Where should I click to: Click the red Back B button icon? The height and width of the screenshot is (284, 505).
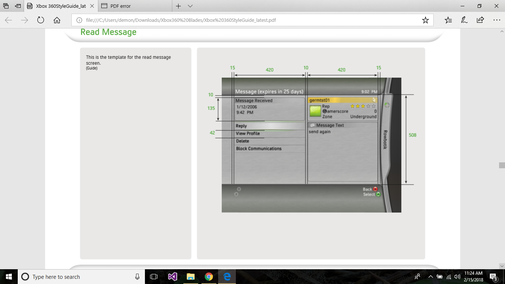(375, 189)
